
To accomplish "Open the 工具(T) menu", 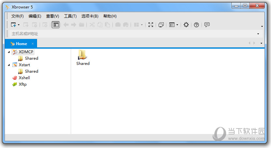I will [70, 16].
